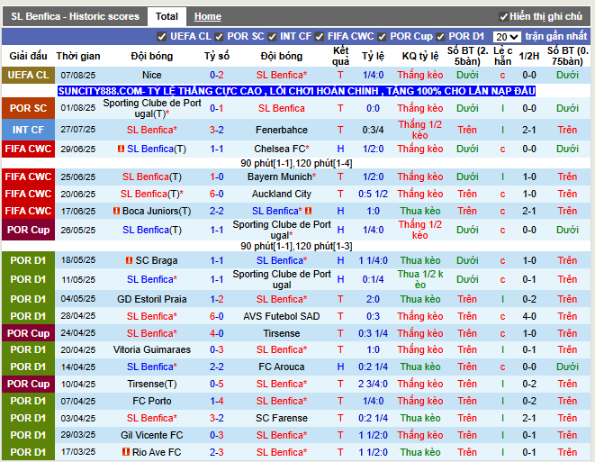Click the 3-2 score against Fenerbahce

pos(217,130)
